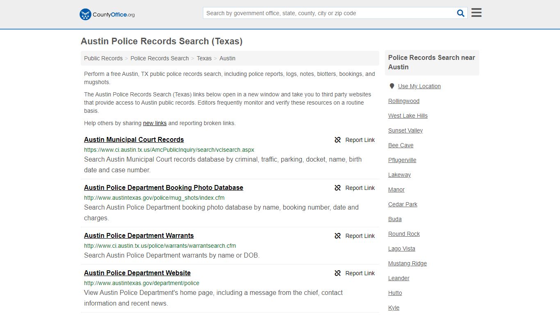Click the location pin icon by Use My Location
Screen dimensions: 560x315
[x=392, y=86]
